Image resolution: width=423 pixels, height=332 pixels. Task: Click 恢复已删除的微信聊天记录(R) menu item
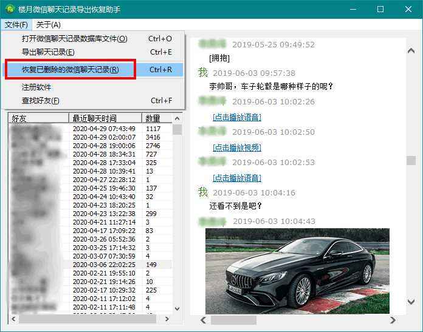click(x=94, y=70)
